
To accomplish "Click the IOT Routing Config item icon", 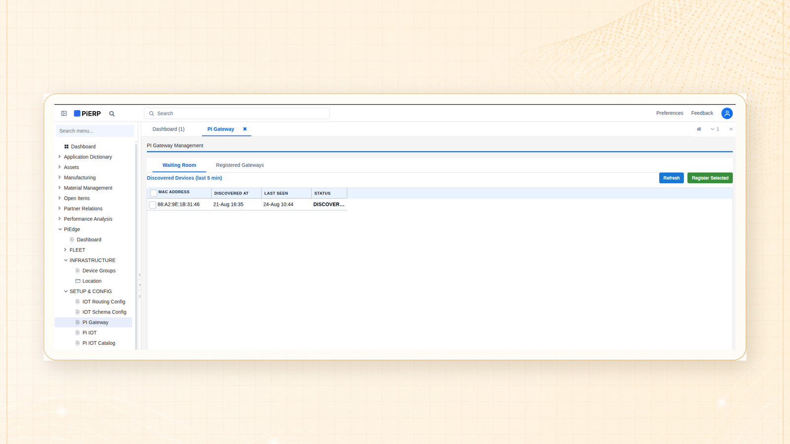I will 78,302.
